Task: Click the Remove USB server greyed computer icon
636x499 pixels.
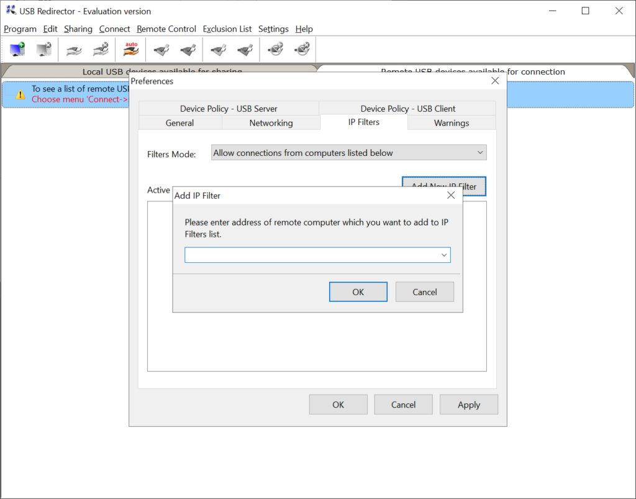Action: coord(44,50)
